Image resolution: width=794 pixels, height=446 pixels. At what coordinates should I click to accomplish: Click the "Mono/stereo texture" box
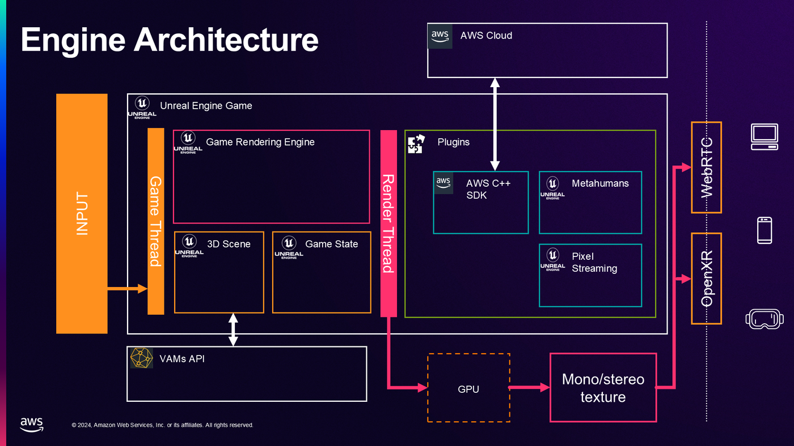click(603, 388)
